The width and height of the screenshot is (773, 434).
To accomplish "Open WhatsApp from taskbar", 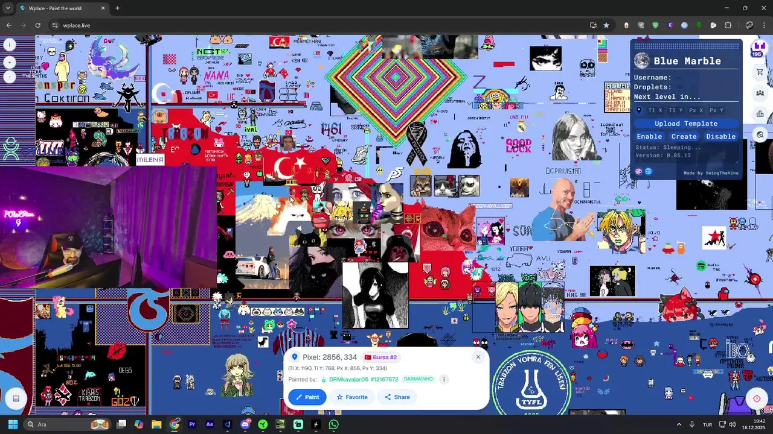I will (x=333, y=424).
